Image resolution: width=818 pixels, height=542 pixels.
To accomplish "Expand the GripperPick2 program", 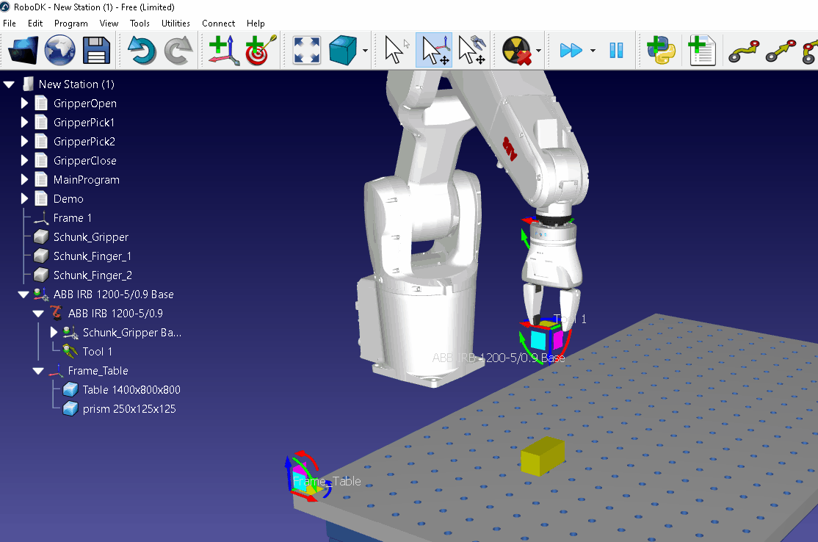I will coord(24,141).
